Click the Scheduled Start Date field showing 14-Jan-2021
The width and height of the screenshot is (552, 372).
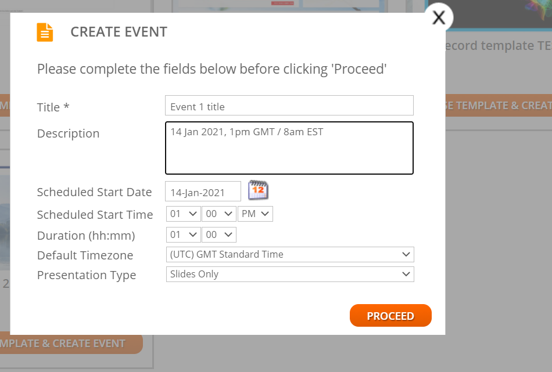(x=203, y=191)
